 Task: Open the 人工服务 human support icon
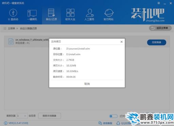point(89,15)
